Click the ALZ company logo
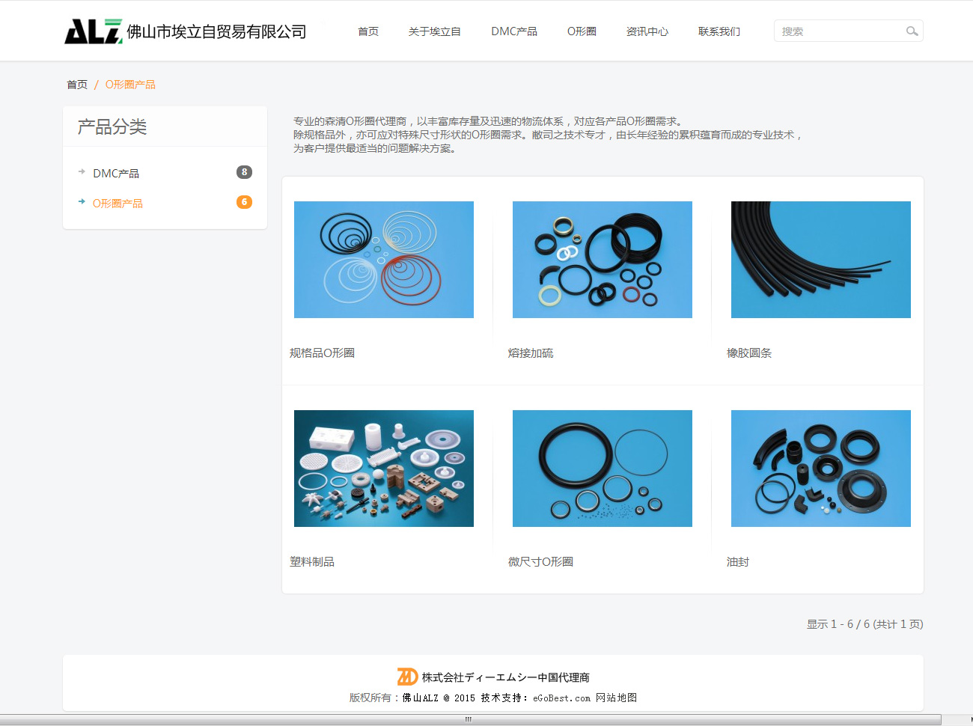This screenshot has width=973, height=726. (x=93, y=31)
